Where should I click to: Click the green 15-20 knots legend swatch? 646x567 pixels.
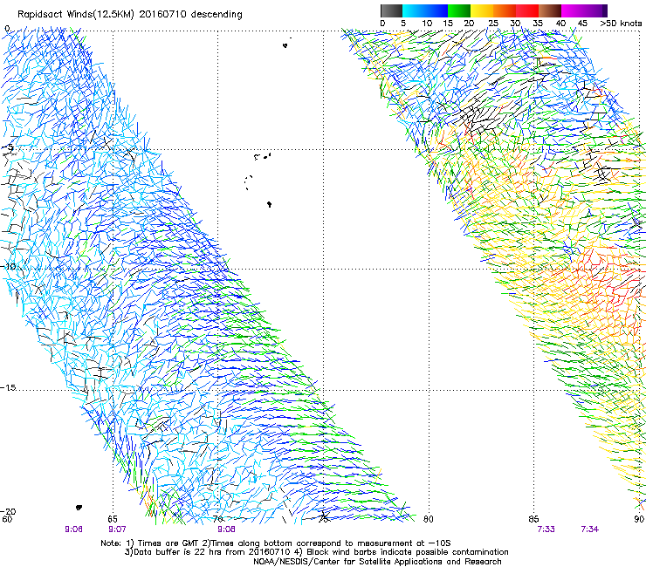pos(459,10)
